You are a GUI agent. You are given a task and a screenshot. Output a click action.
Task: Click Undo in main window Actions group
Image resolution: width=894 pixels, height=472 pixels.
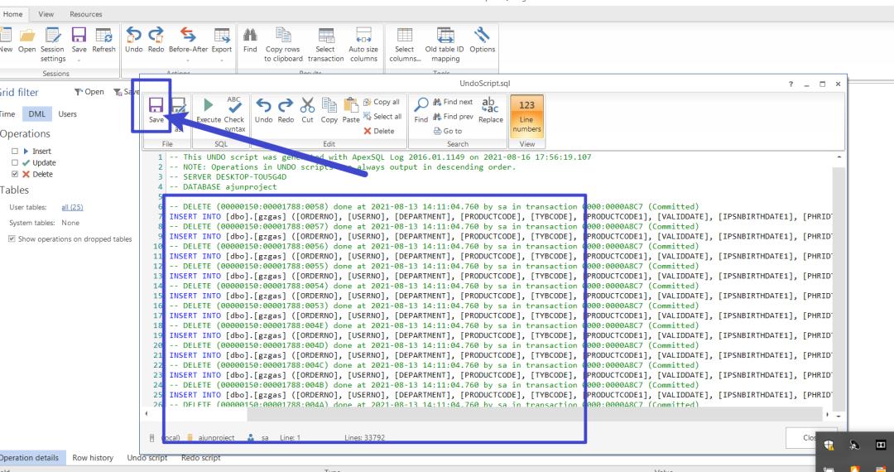[133, 41]
